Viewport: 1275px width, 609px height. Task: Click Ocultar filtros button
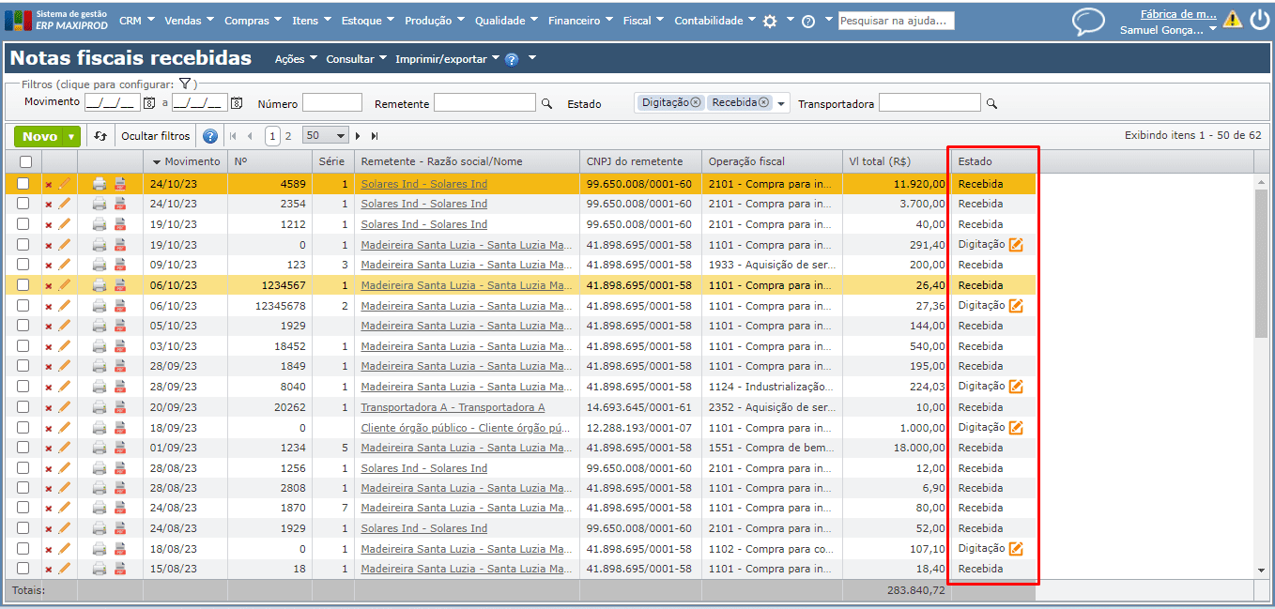point(155,136)
